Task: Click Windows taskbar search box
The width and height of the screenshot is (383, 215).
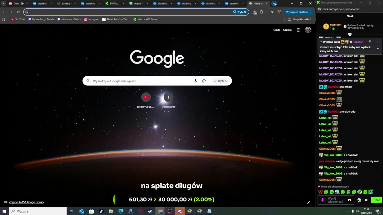Action: pos(38,211)
